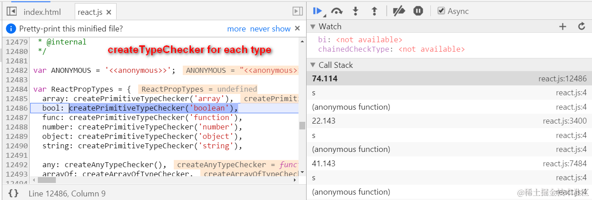Toggle the file navigator sidebar icon
The height and width of the screenshot is (200, 592).
pyautogui.click(x=11, y=12)
